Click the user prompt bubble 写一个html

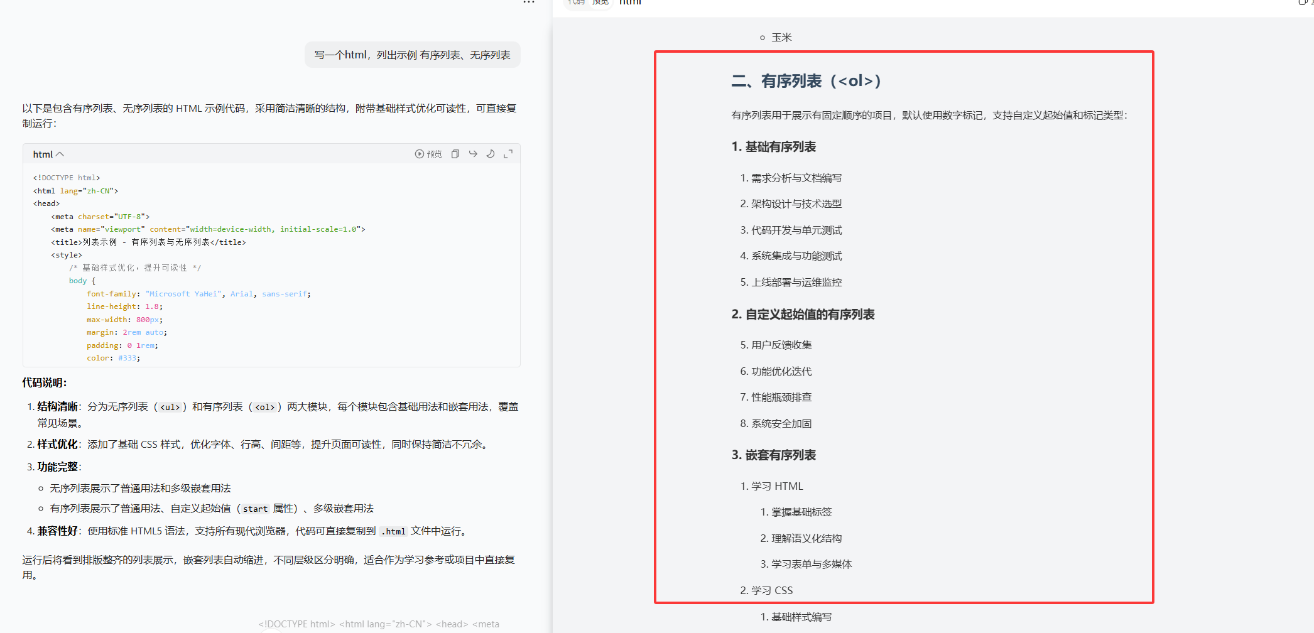[412, 55]
